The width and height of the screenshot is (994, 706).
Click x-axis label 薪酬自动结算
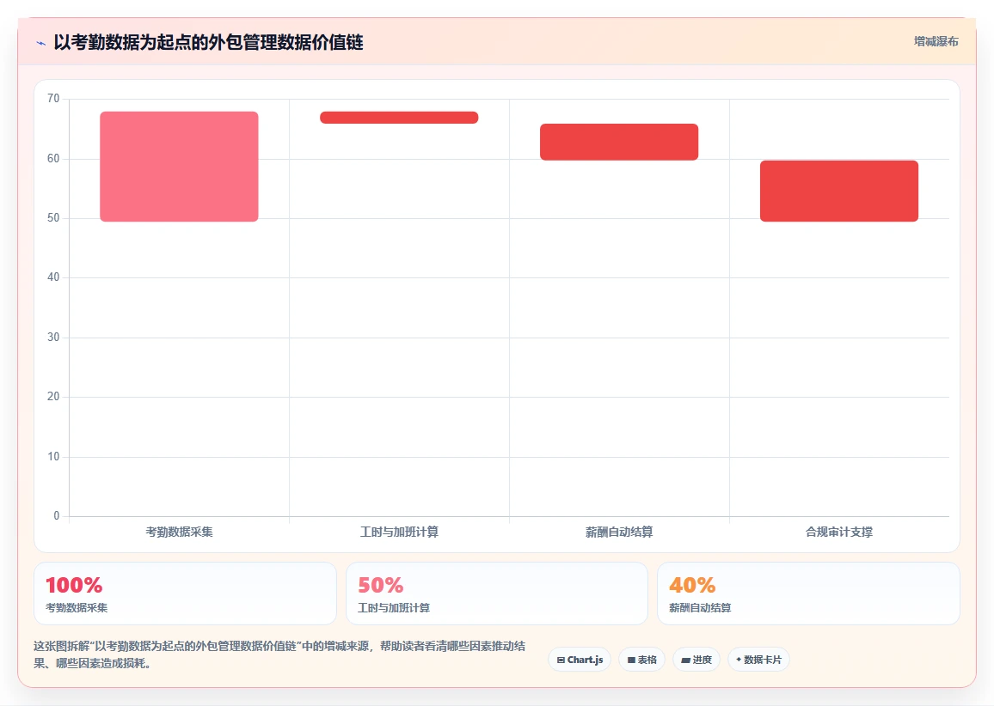[x=619, y=532]
